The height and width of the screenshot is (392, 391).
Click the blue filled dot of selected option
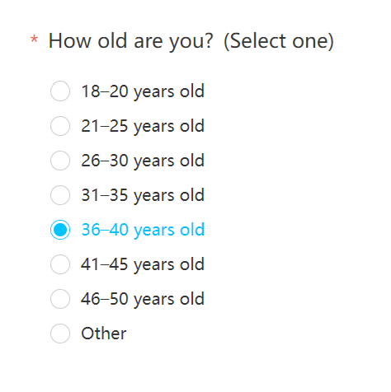pos(60,230)
